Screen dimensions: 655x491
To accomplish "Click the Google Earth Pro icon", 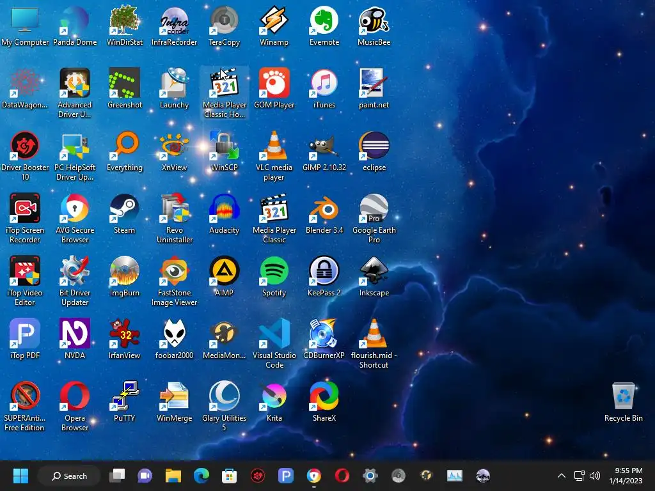I will (x=374, y=208).
